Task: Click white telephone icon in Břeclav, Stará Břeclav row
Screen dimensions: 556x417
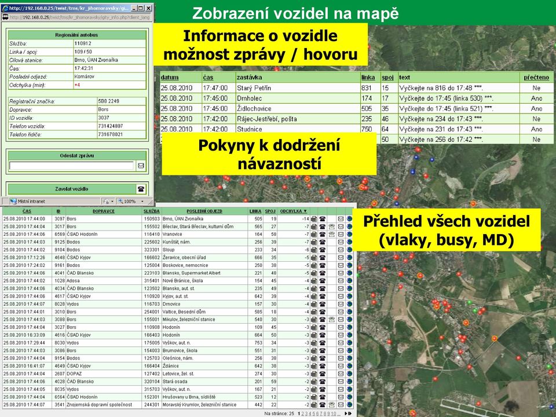Action: coord(331,226)
